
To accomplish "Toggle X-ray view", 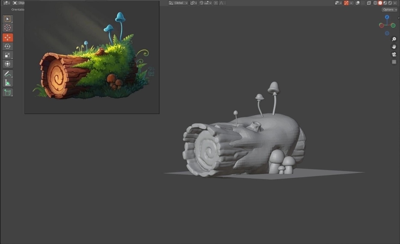I will (369, 3).
